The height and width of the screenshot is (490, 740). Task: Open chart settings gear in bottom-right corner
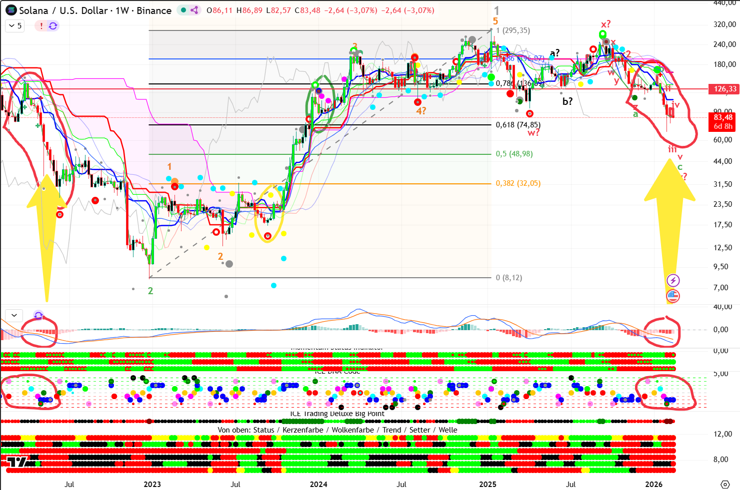click(x=725, y=484)
